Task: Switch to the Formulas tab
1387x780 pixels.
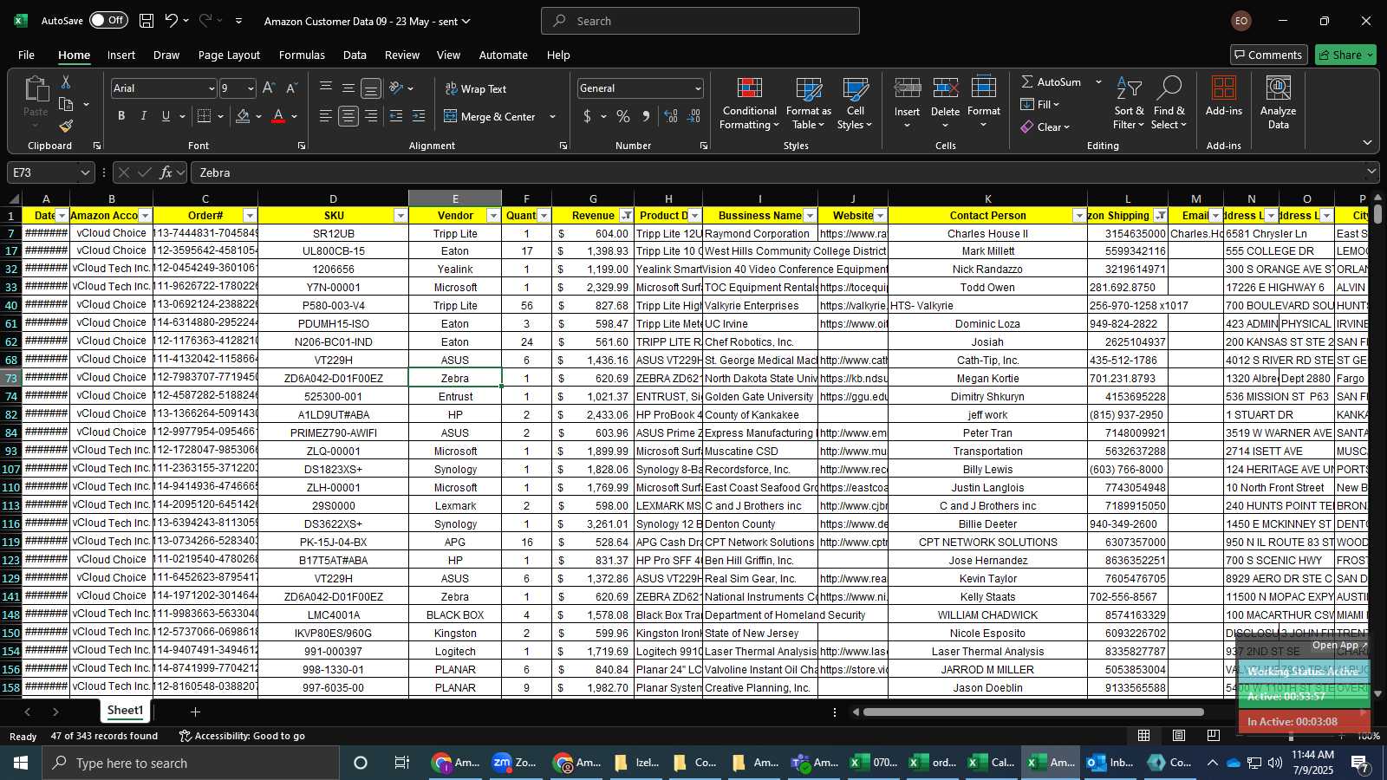Action: 302,55
